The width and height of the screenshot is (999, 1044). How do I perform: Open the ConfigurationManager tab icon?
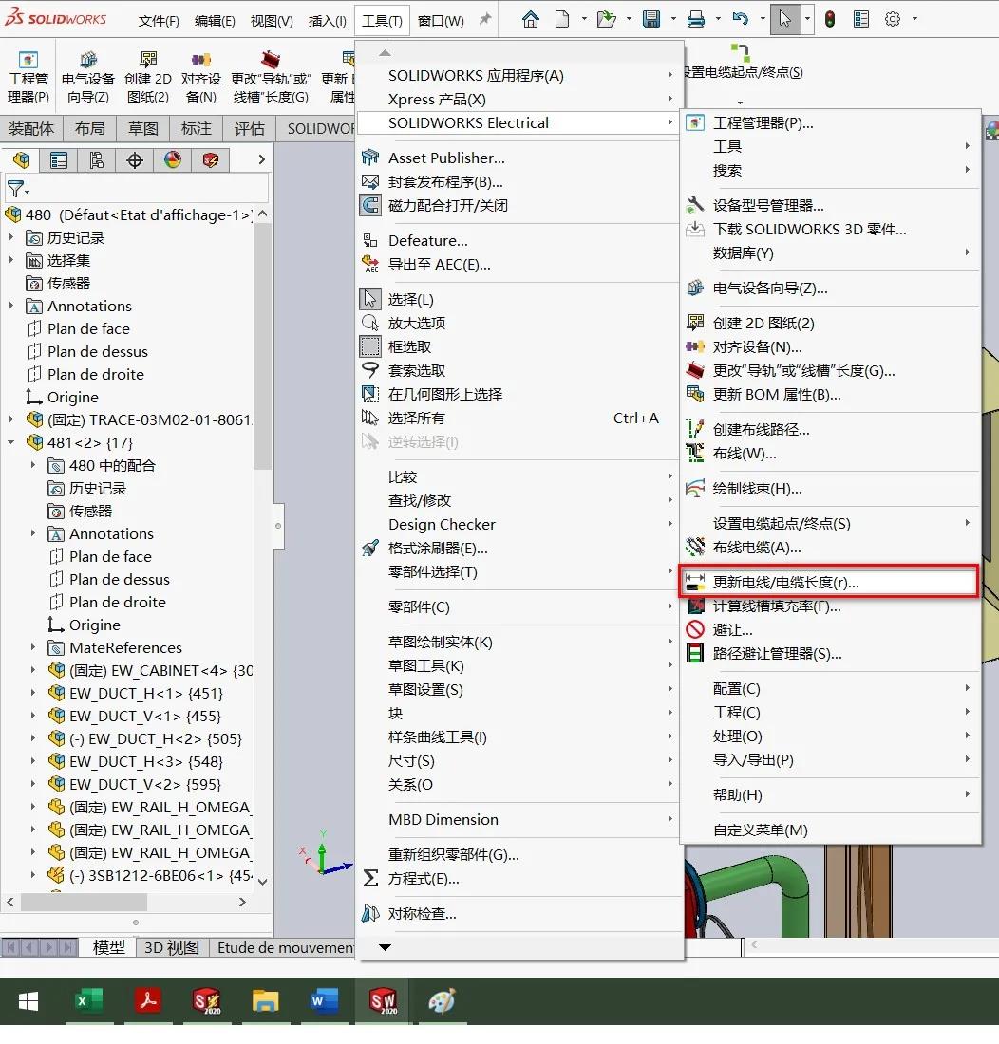click(x=97, y=159)
